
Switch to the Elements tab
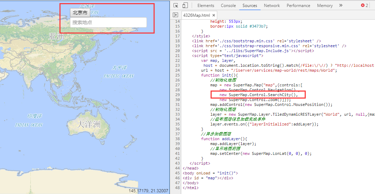[x=206, y=6]
